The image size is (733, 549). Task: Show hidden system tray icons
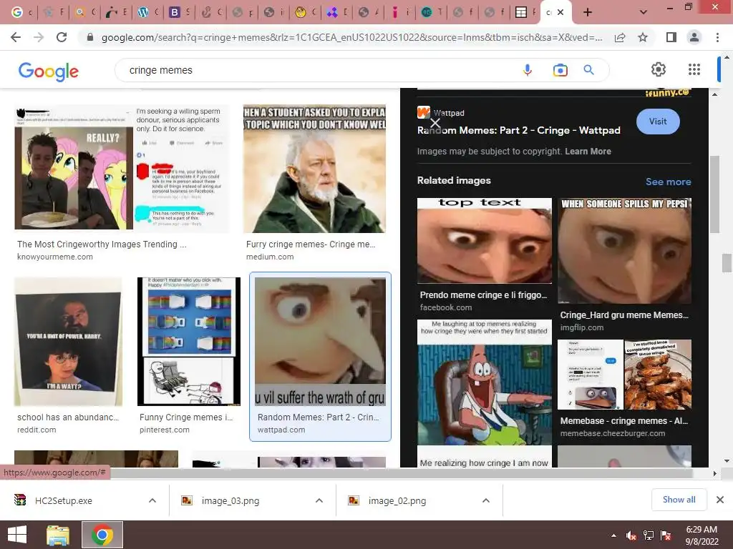tap(613, 536)
